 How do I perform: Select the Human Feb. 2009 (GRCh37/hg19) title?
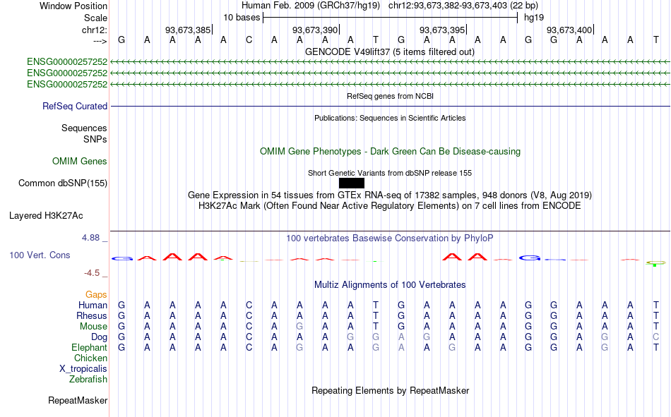[310, 6]
